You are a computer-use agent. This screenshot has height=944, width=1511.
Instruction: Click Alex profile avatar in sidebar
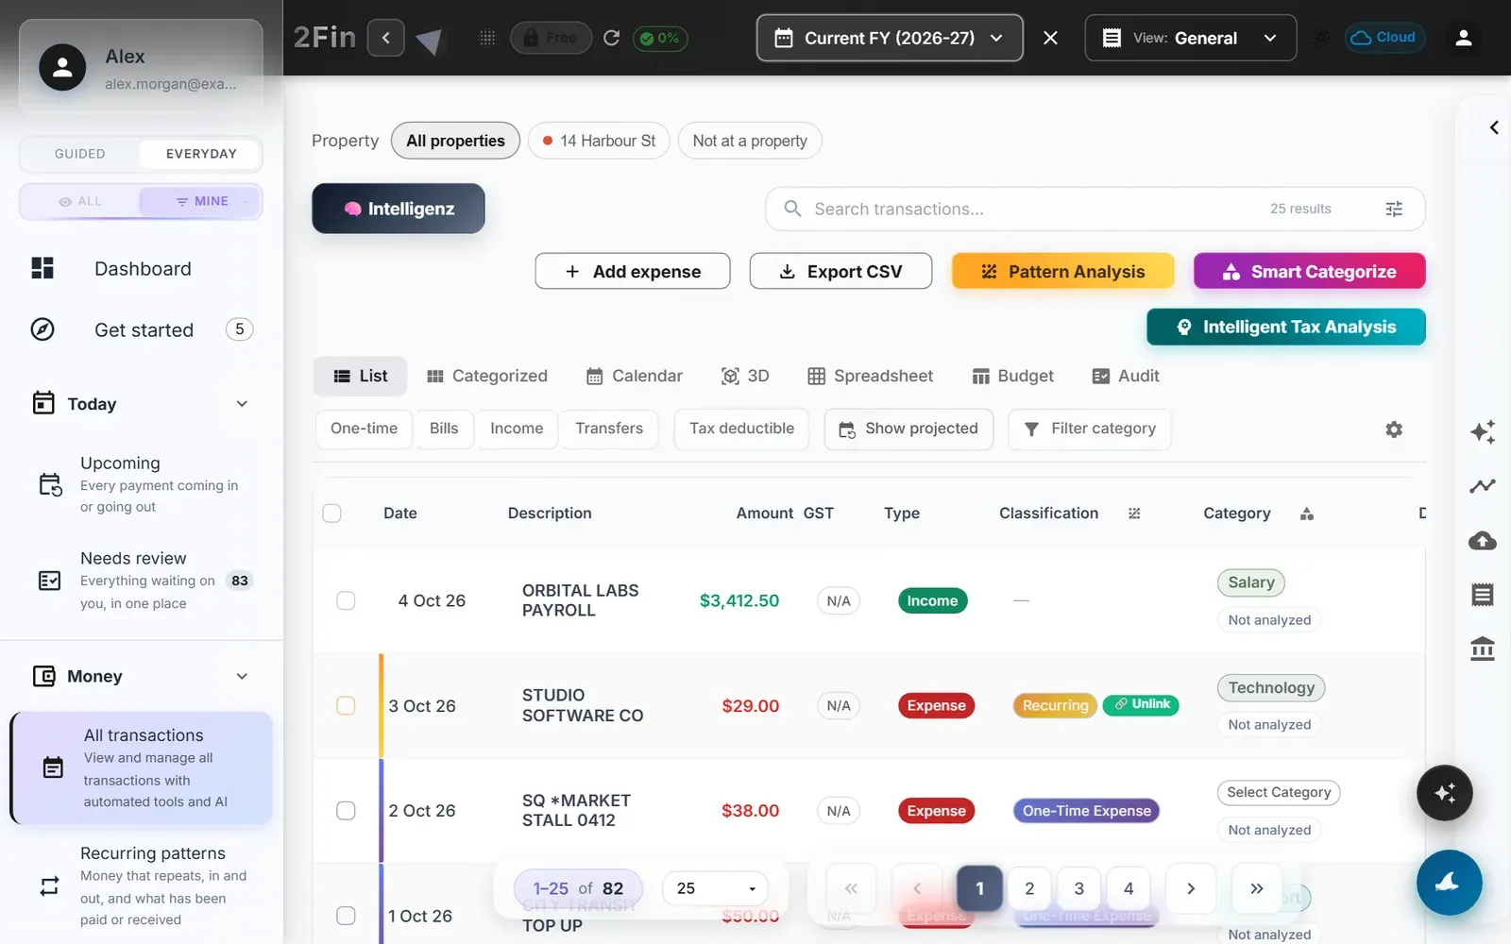coord(62,67)
